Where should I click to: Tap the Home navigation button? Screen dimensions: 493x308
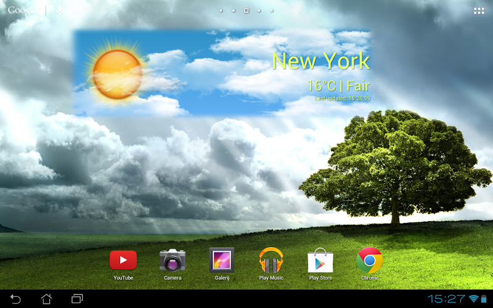click(x=47, y=299)
